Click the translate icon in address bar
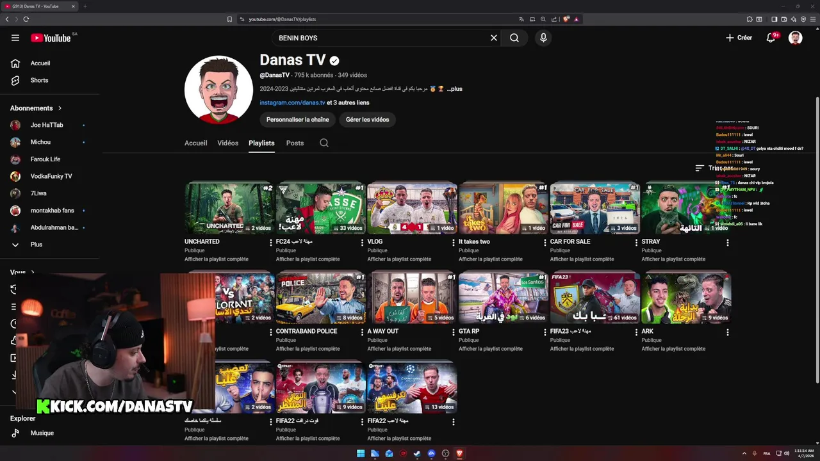The width and height of the screenshot is (820, 461). pyautogui.click(x=521, y=19)
